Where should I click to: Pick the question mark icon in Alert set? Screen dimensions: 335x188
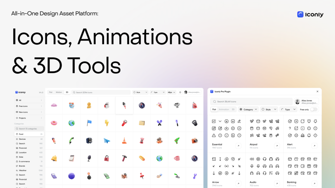(290, 128)
